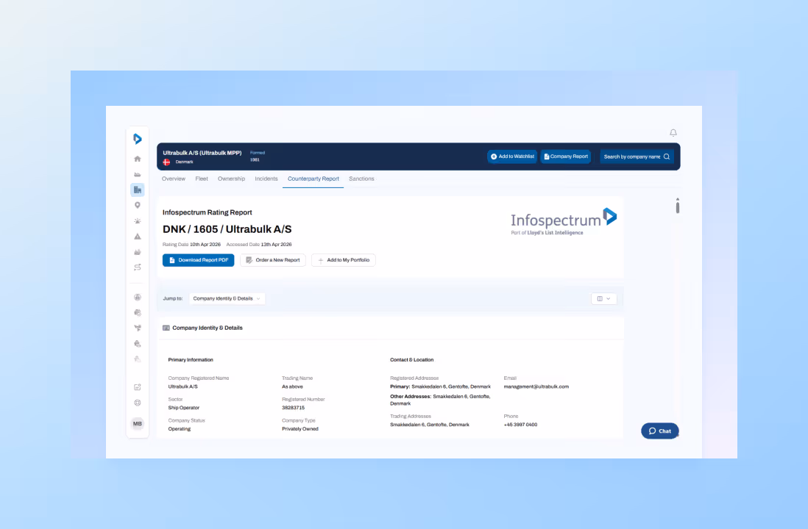
Task: Select the Counterparty Report tab
Action: coord(313,179)
